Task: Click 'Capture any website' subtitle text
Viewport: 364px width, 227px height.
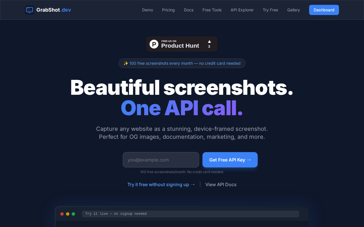Action: point(182,129)
